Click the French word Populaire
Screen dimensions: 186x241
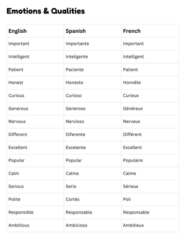coord(133,161)
